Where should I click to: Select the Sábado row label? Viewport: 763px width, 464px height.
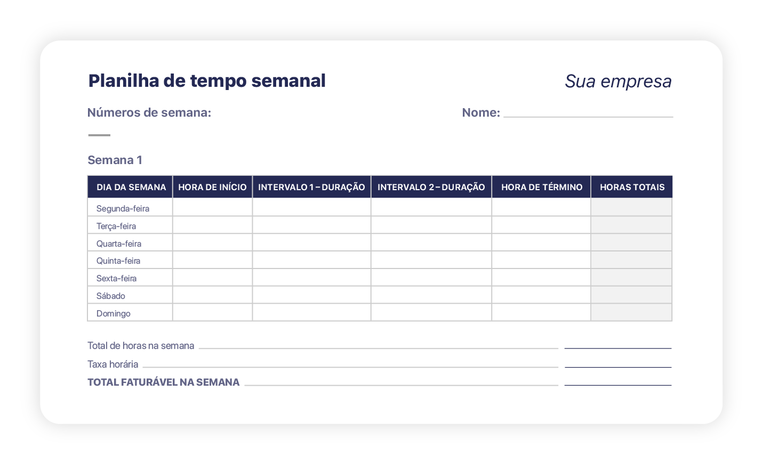coord(111,296)
